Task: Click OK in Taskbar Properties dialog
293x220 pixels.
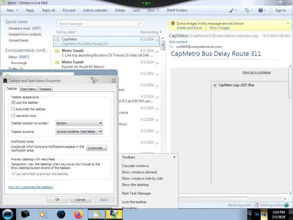Action: click(x=57, y=200)
